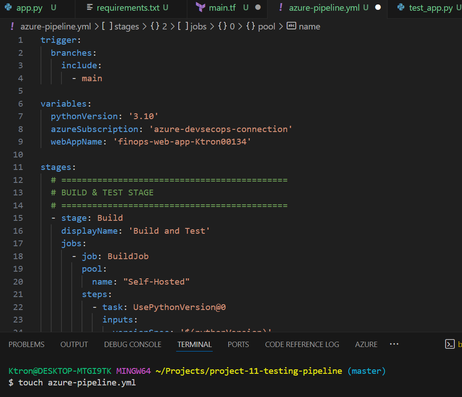Click the array icon before stages breadcrumb

(x=107, y=26)
